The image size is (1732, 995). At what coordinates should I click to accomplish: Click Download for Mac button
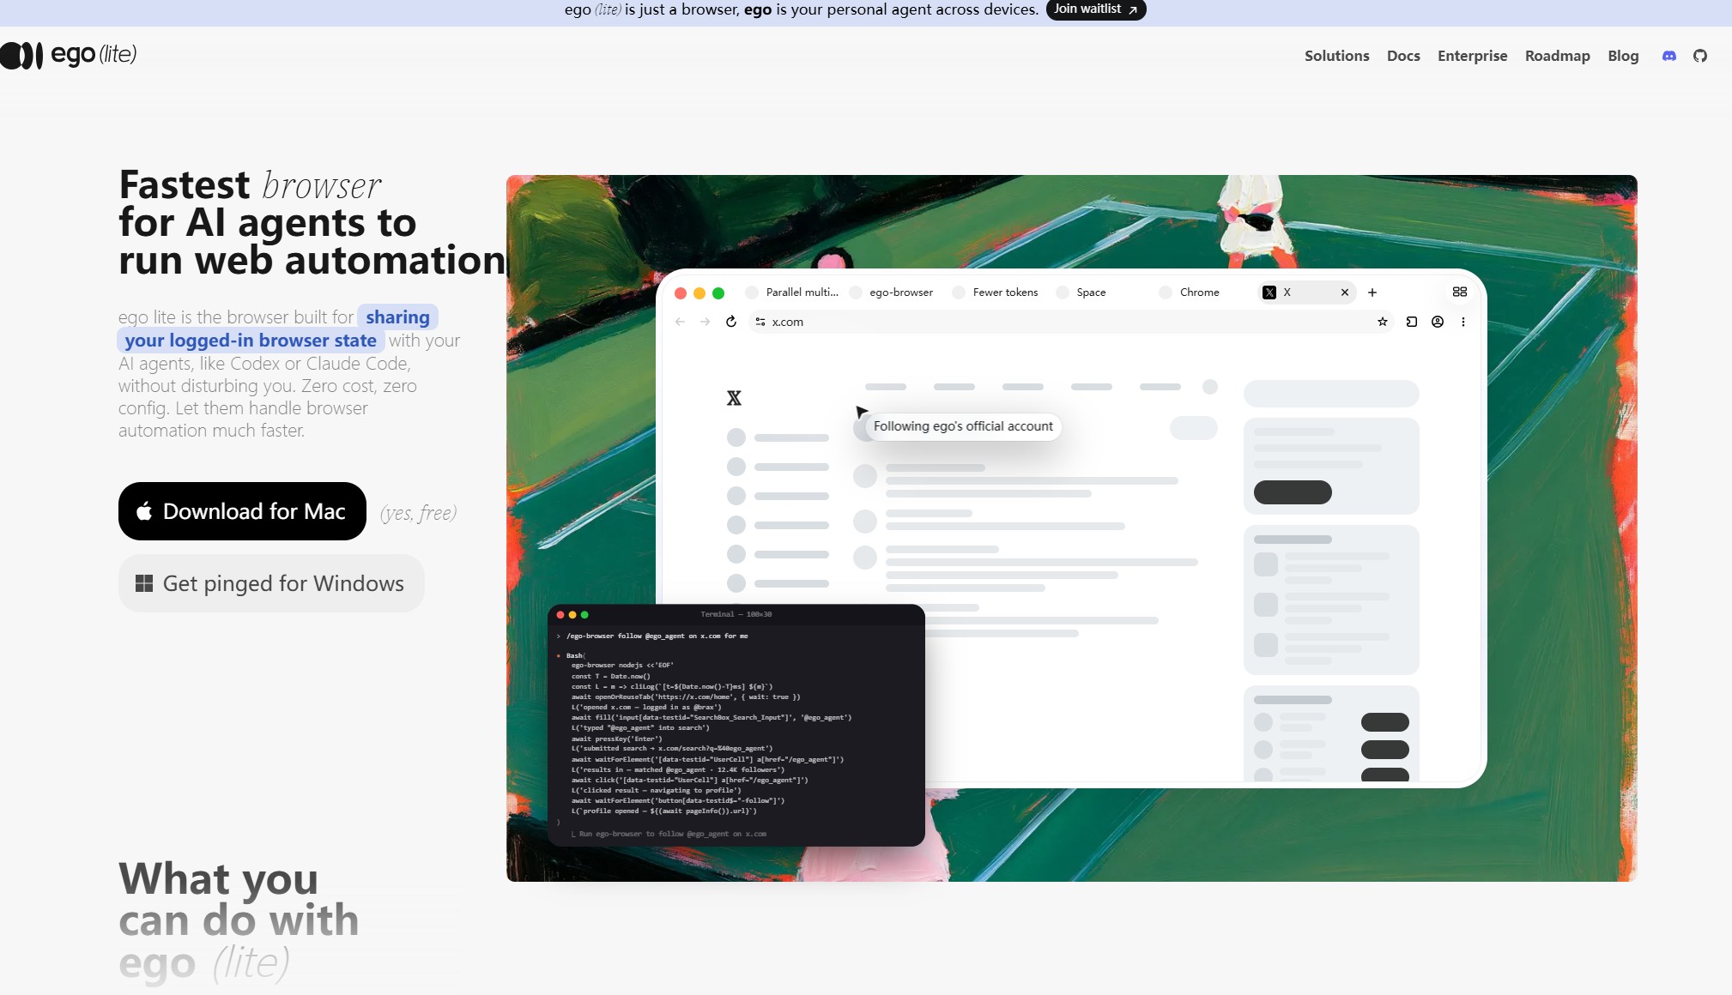pyautogui.click(x=242, y=511)
